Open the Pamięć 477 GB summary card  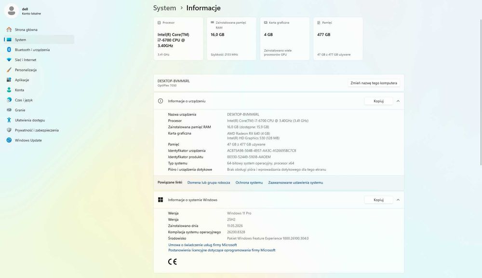(338, 39)
